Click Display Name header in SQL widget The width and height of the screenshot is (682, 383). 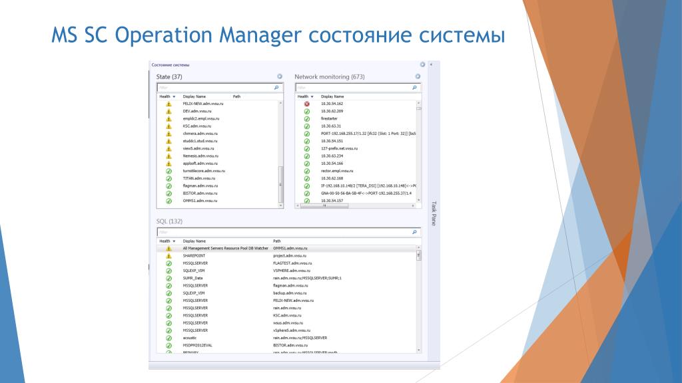point(194,241)
